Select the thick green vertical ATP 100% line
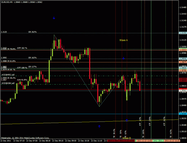 pyautogui.click(x=151, y=69)
